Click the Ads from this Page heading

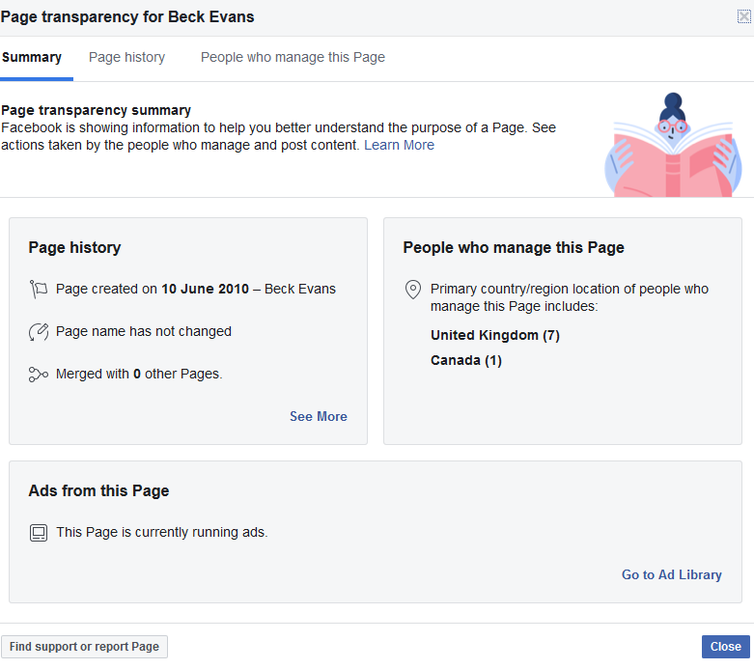coord(98,491)
